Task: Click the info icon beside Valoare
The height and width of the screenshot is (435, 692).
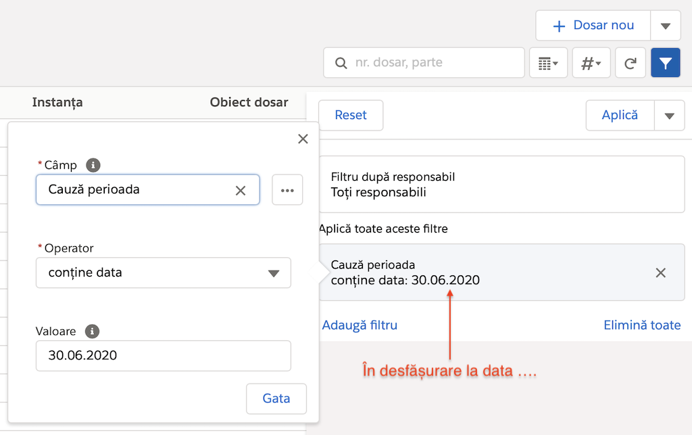Action: tap(93, 331)
